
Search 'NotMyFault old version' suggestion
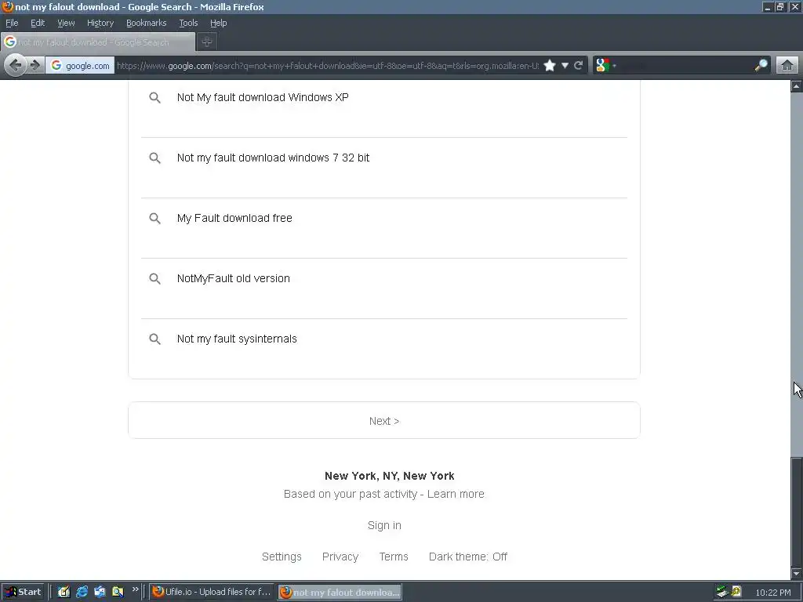click(x=234, y=278)
